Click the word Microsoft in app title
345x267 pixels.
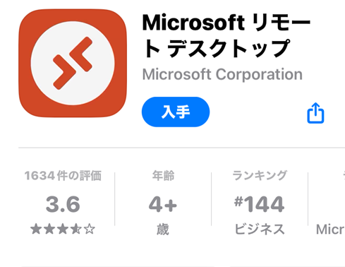pos(193,23)
